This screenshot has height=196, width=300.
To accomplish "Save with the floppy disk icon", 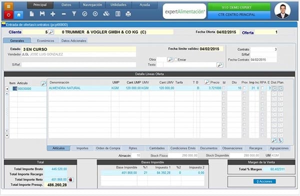I will coord(42,14).
